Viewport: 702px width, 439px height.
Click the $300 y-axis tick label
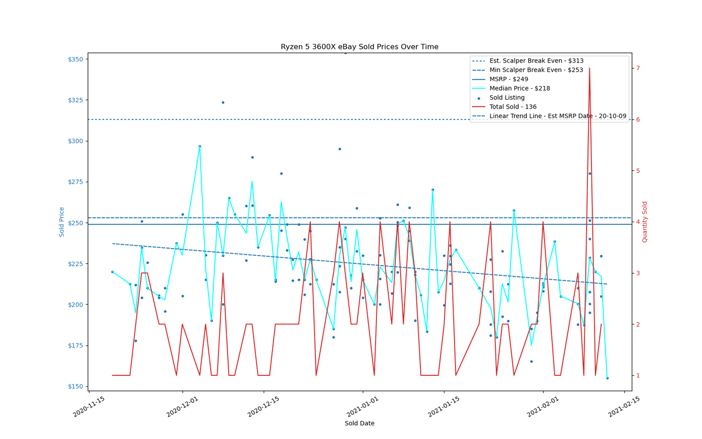pos(75,141)
